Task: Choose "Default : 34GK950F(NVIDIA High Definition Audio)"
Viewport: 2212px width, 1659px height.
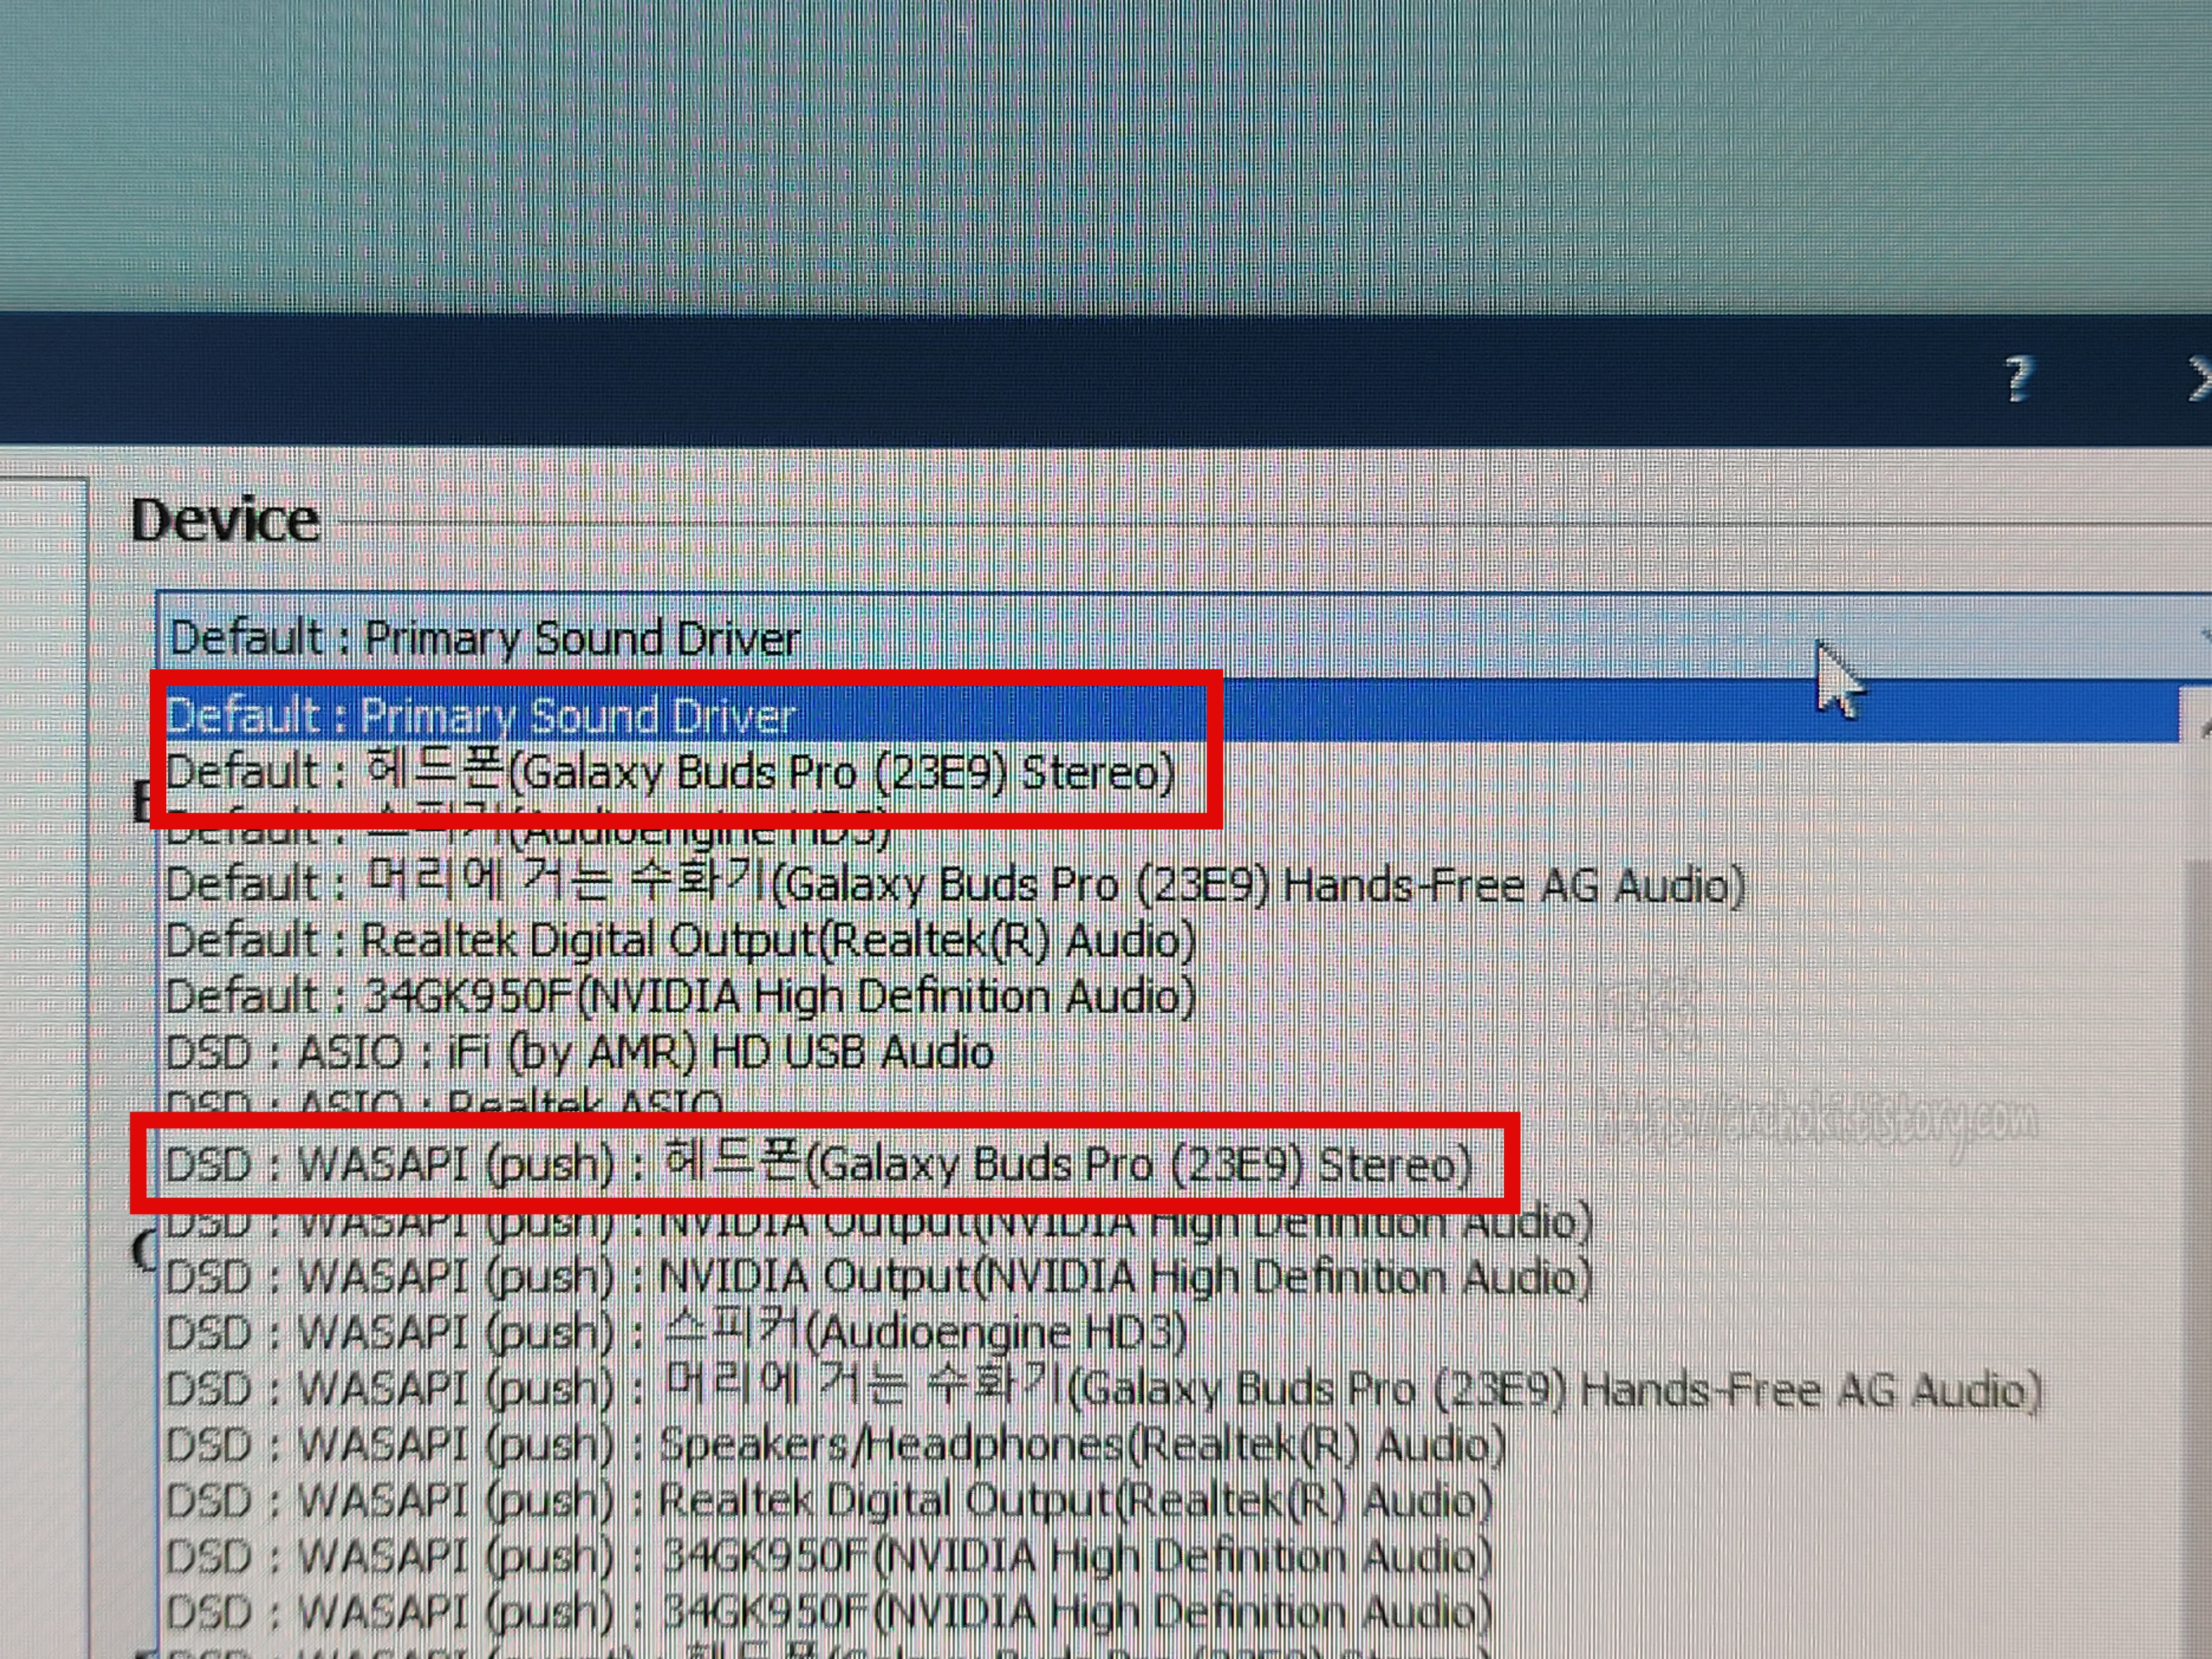Action: click(x=1170, y=997)
